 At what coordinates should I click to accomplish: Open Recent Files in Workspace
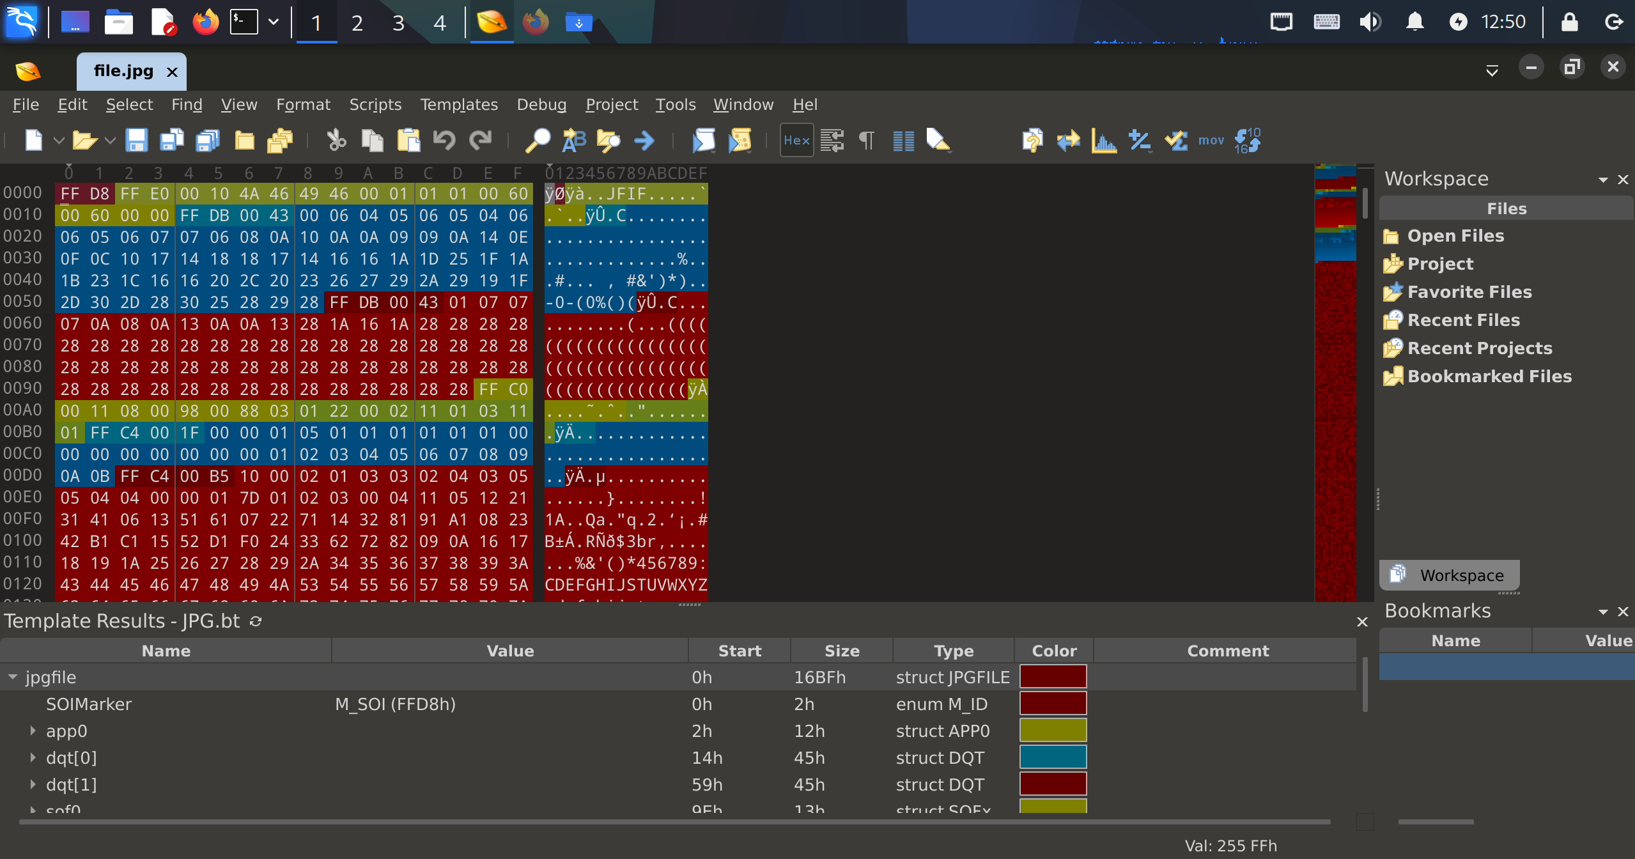(x=1463, y=320)
